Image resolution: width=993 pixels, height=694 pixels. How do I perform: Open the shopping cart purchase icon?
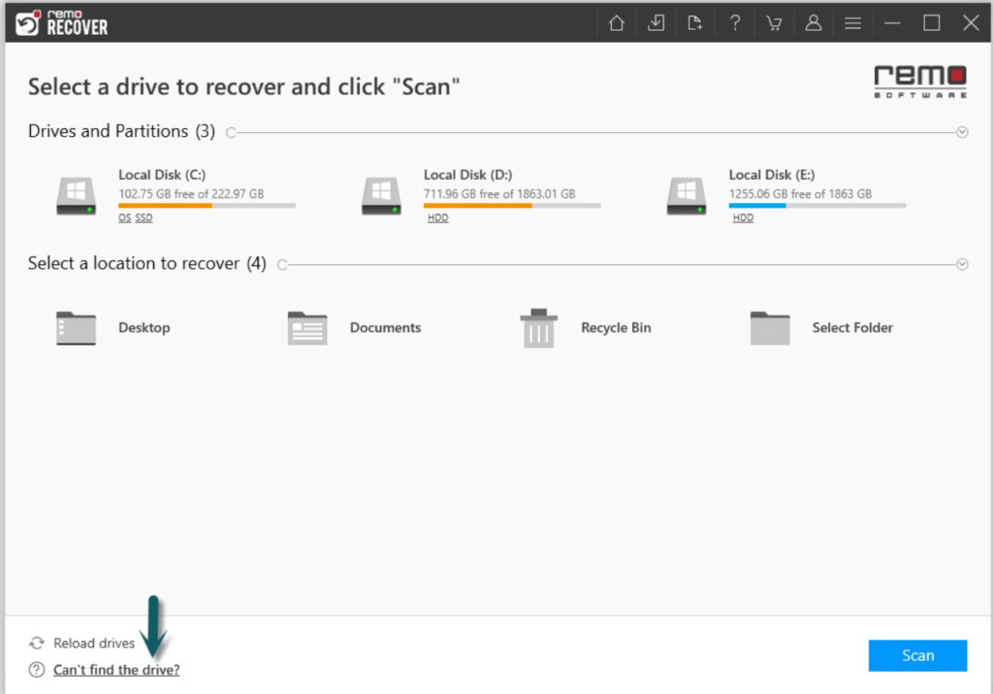pos(774,23)
